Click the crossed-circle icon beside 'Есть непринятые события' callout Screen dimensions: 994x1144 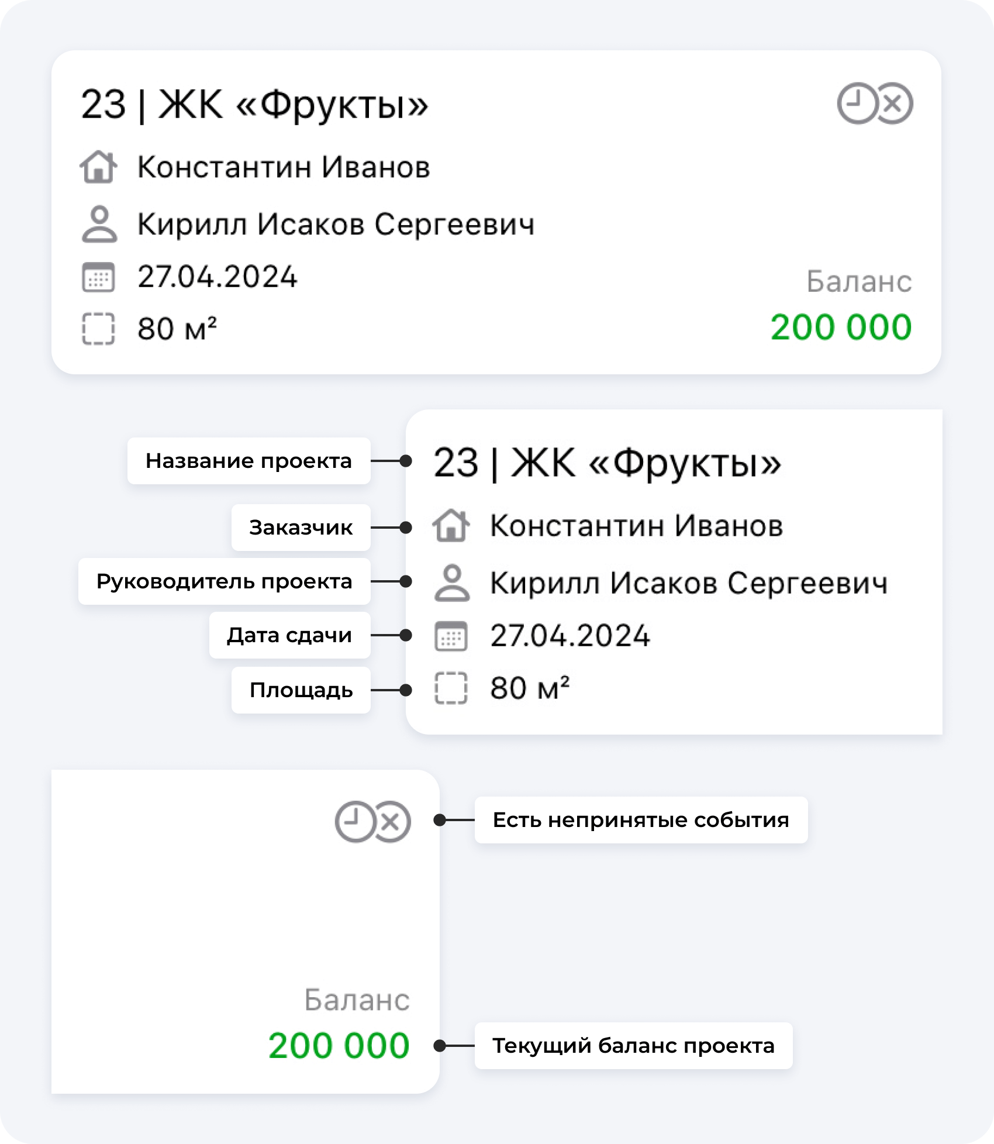coord(391,821)
